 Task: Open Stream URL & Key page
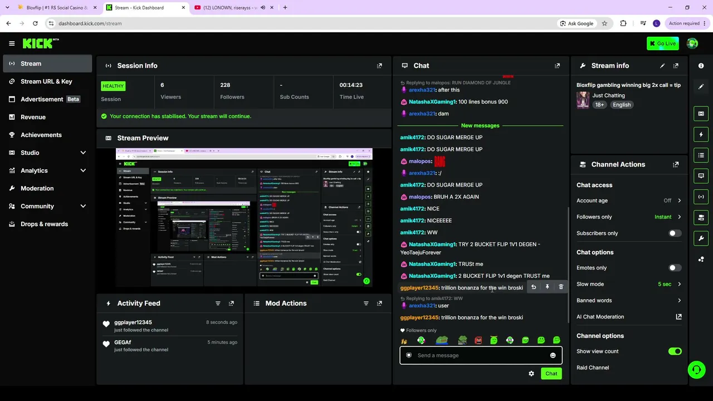pos(47,81)
